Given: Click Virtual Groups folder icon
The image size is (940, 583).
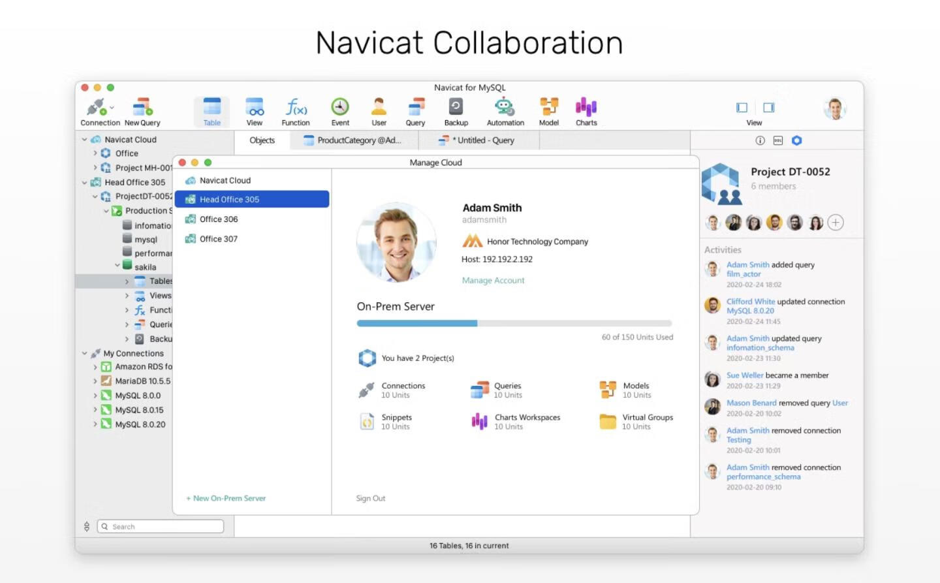Looking at the screenshot, I should coord(608,422).
